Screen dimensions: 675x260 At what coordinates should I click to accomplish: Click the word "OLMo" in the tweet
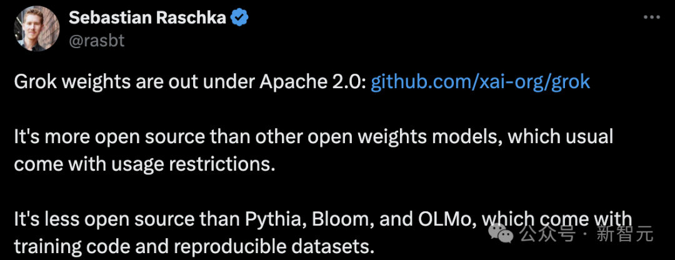(422, 220)
